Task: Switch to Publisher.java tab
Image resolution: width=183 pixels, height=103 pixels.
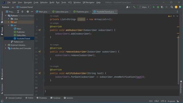Action: point(82,12)
